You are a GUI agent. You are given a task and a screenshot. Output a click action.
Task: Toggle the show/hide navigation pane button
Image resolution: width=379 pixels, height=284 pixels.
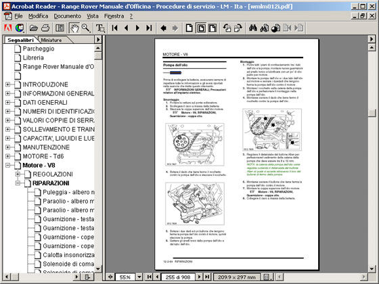click(60, 28)
